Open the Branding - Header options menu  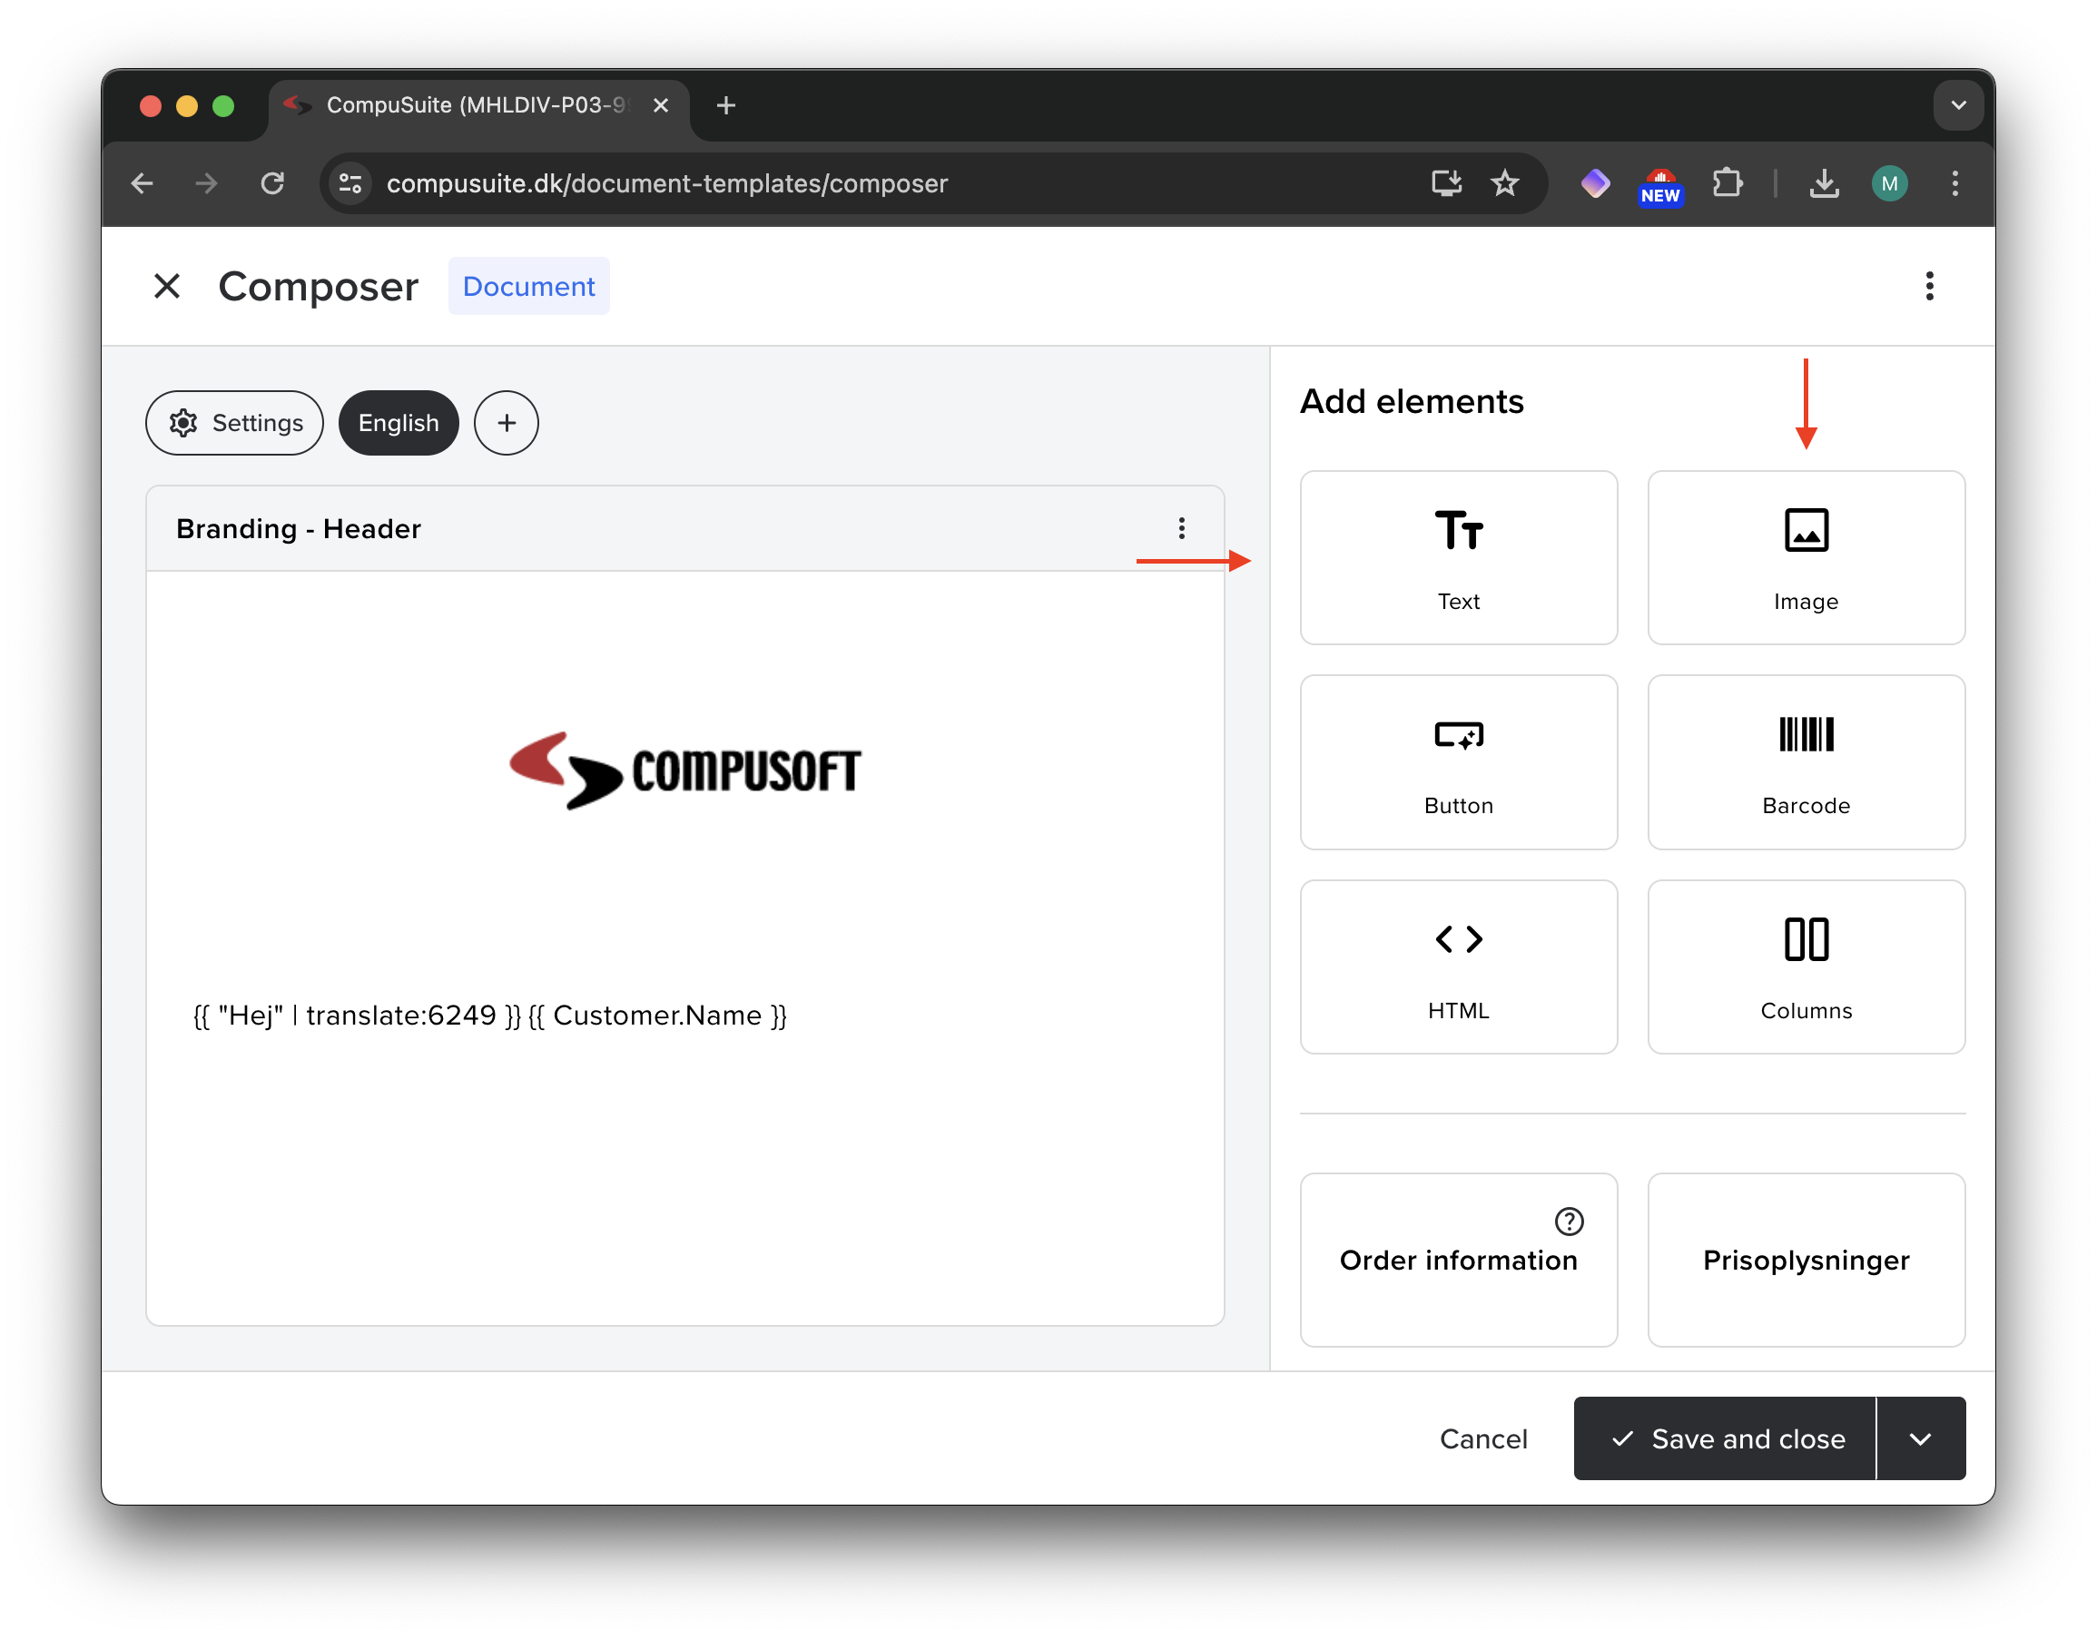click(1181, 528)
